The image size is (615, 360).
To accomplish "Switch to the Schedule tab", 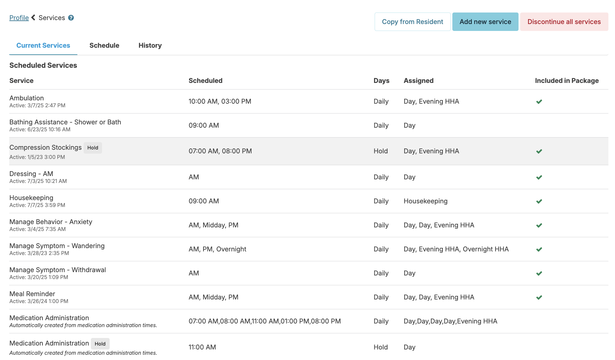I will click(104, 45).
